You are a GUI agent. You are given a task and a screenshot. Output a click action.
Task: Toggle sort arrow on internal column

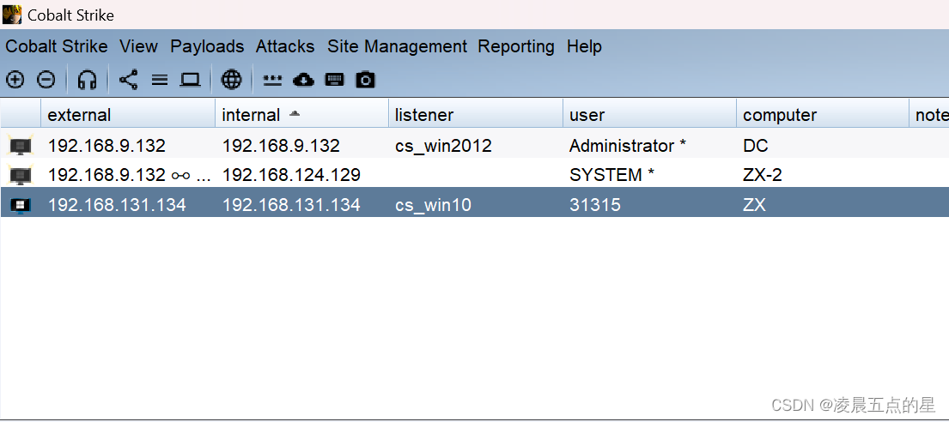click(294, 113)
